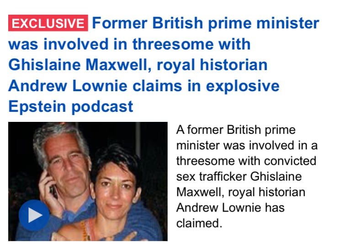Screen dimensions: 339x252
Task: Open headline 'Former British prime minister'
Action: click(x=206, y=23)
